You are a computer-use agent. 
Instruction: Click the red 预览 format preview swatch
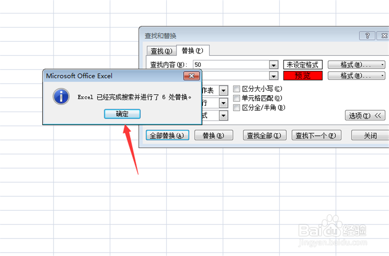302,75
